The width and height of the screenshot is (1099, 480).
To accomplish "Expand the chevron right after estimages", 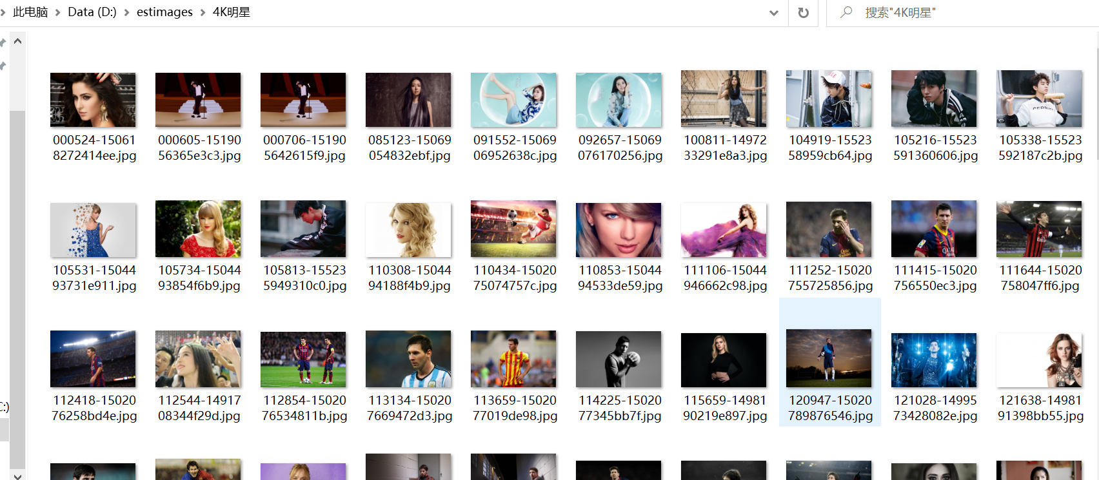I will click(203, 13).
